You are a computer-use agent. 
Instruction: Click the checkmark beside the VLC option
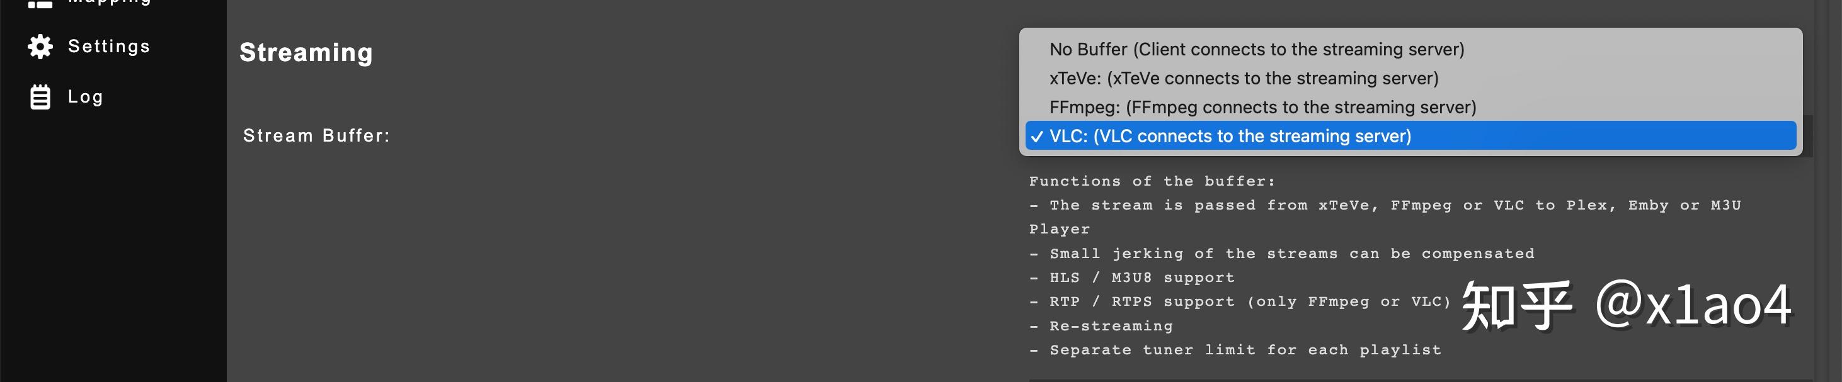[1037, 137]
